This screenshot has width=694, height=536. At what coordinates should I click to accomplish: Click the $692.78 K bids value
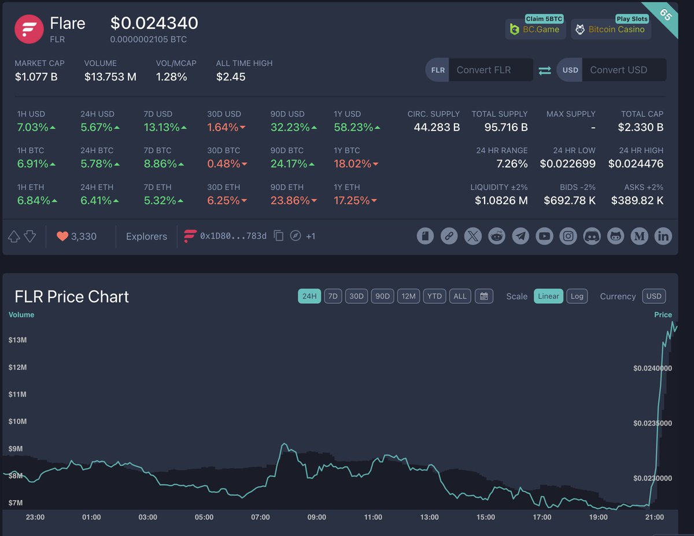pos(570,200)
